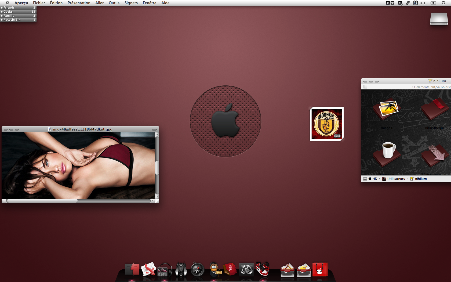Open Finder from the dock
The width and height of the screenshot is (451, 282).
pos(132,269)
